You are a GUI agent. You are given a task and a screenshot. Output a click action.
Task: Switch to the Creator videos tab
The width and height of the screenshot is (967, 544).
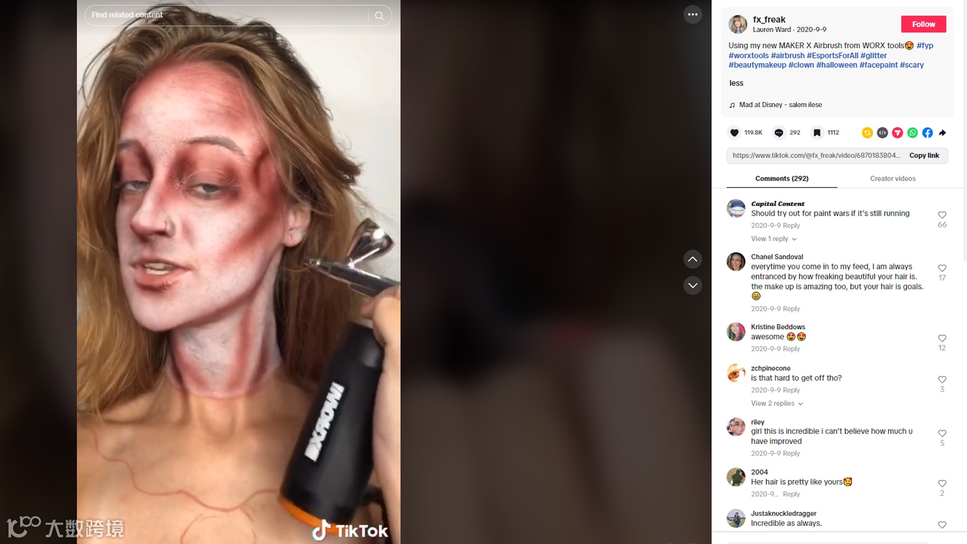click(x=892, y=178)
